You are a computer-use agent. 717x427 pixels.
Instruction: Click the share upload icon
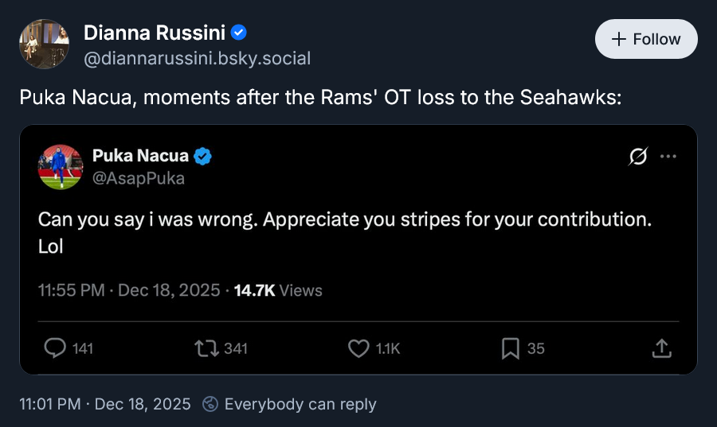point(662,348)
